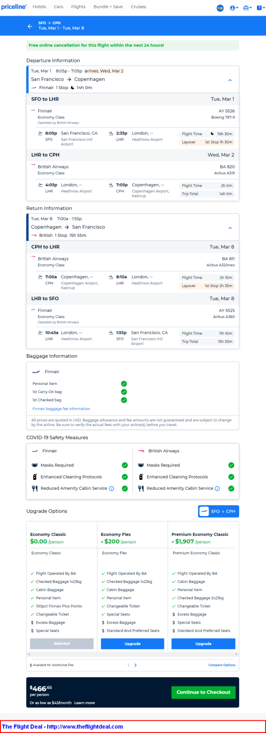Select the SFO → CPH upgrade tab
Viewport: 266px width, 733px height.
pos(218,511)
